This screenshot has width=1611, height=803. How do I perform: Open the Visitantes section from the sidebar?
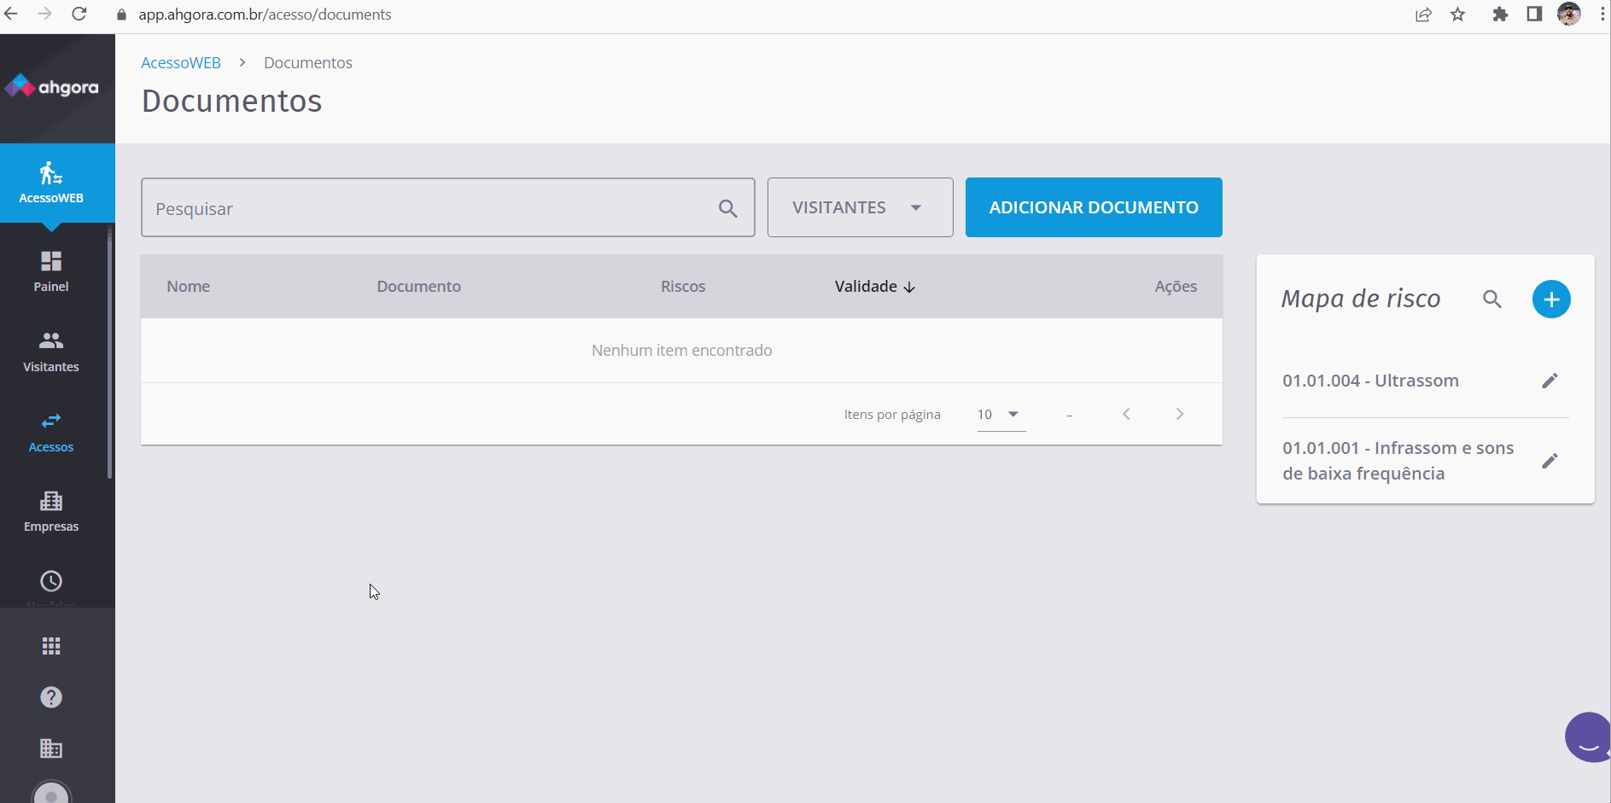(x=50, y=350)
